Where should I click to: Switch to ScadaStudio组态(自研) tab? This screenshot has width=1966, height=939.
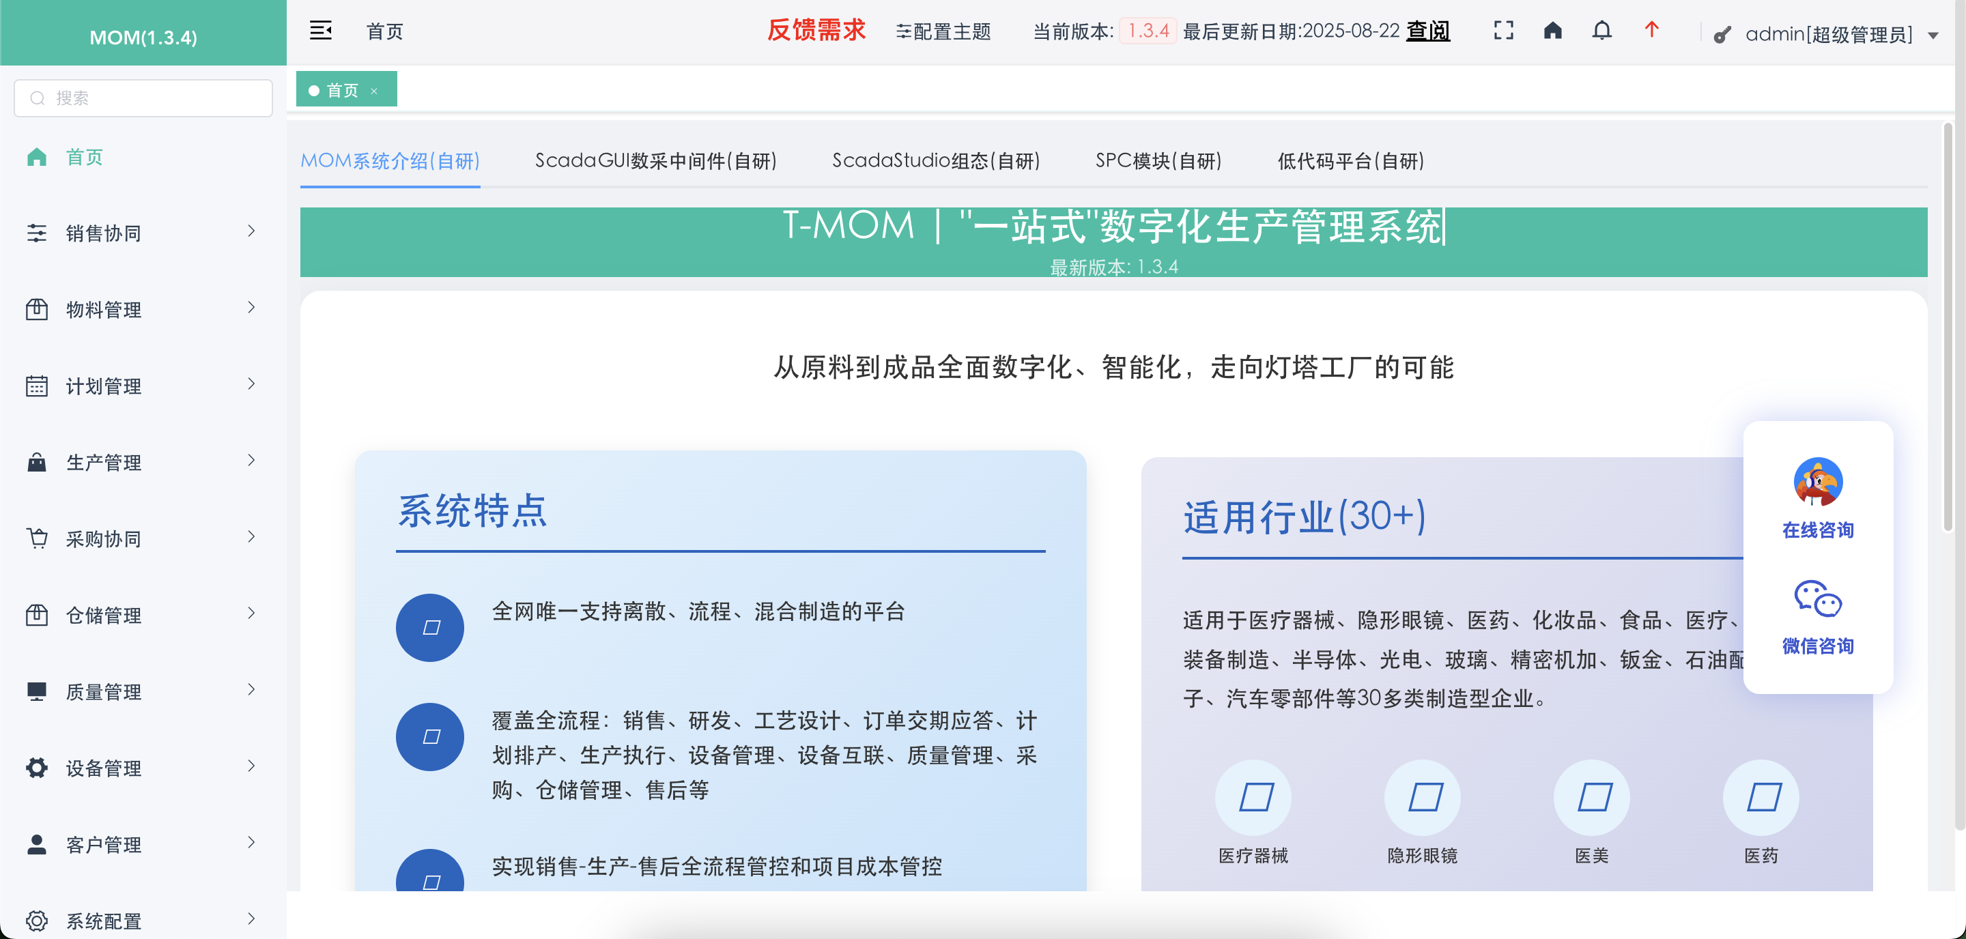click(x=936, y=161)
